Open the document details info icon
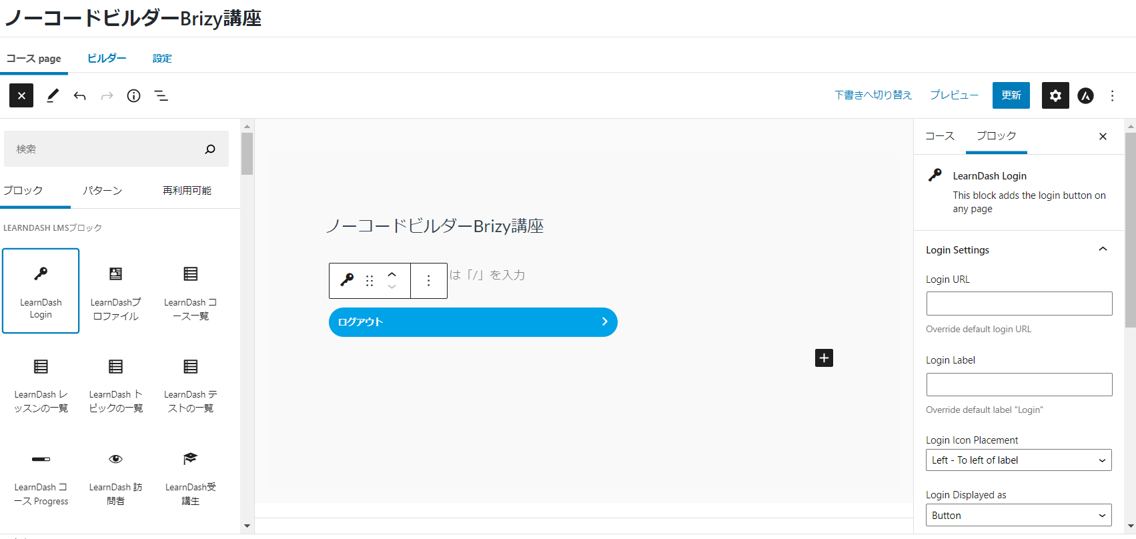The height and width of the screenshot is (539, 1136). tap(134, 96)
